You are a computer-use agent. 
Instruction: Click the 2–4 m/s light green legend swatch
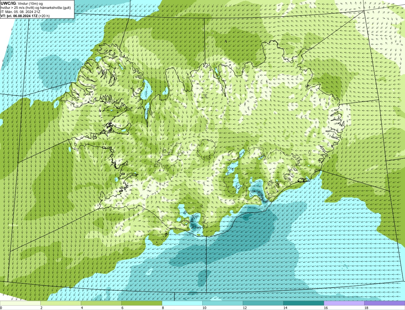(x=61, y=303)
